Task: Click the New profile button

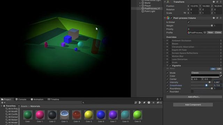Action: pos(210,32)
